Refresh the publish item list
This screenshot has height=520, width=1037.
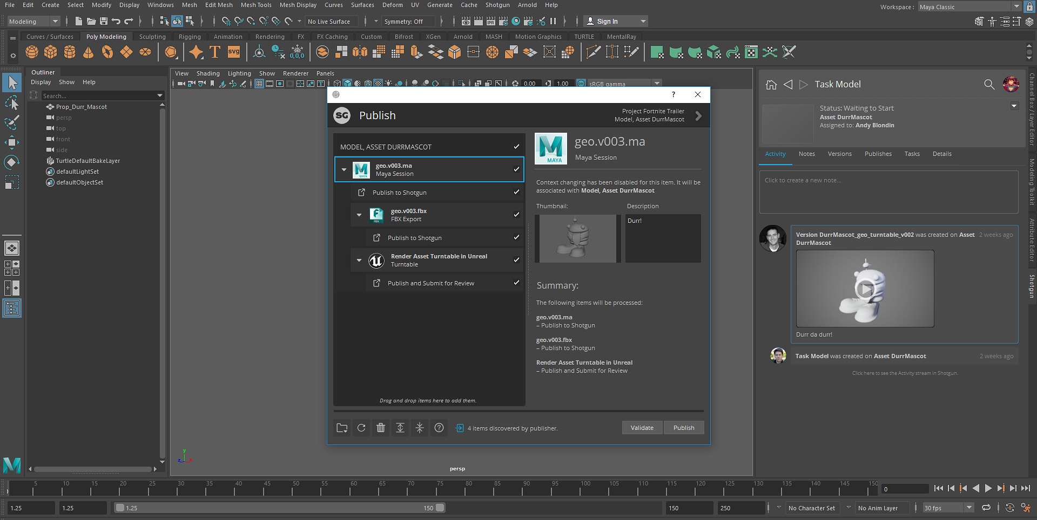click(x=361, y=428)
